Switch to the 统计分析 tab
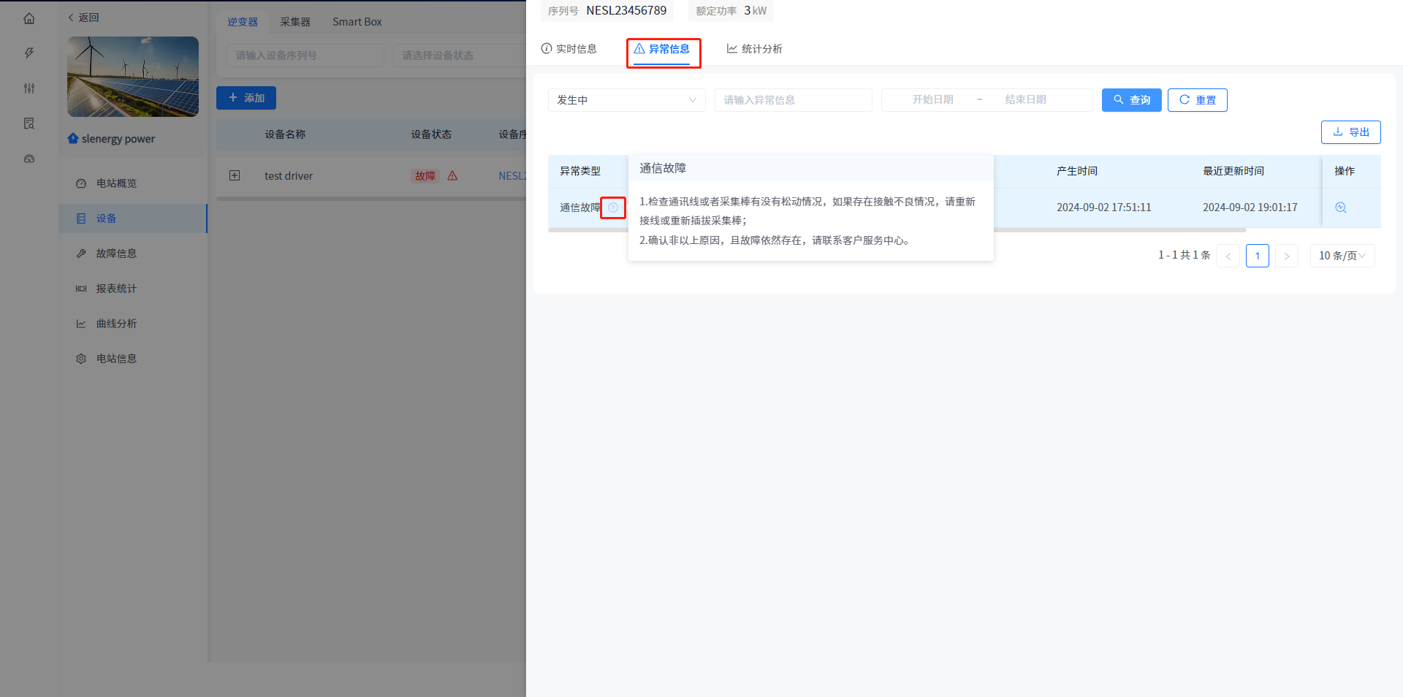 pos(754,49)
